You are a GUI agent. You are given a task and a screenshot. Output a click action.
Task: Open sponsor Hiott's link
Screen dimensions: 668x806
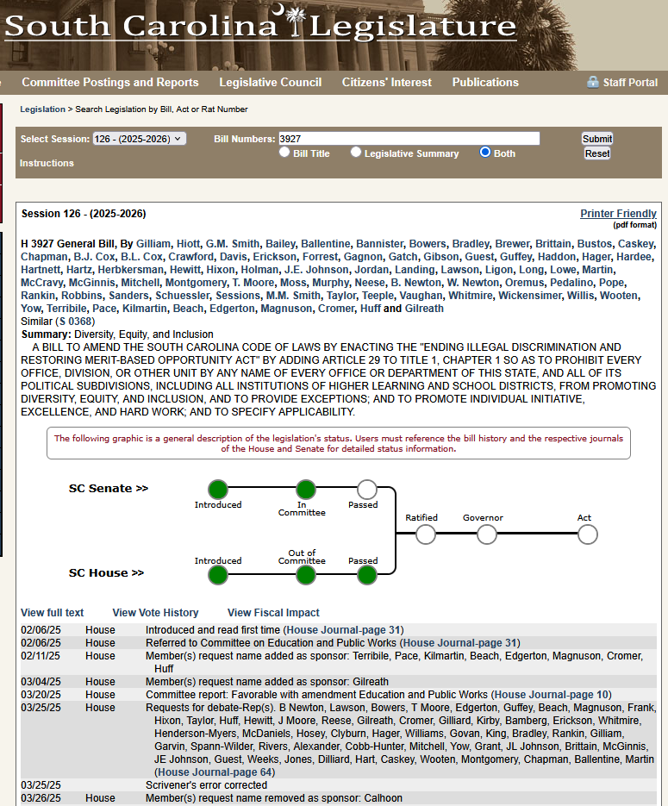[188, 244]
